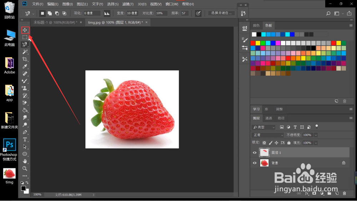
Task: Switch to the 通道 tab
Action: coord(268,118)
